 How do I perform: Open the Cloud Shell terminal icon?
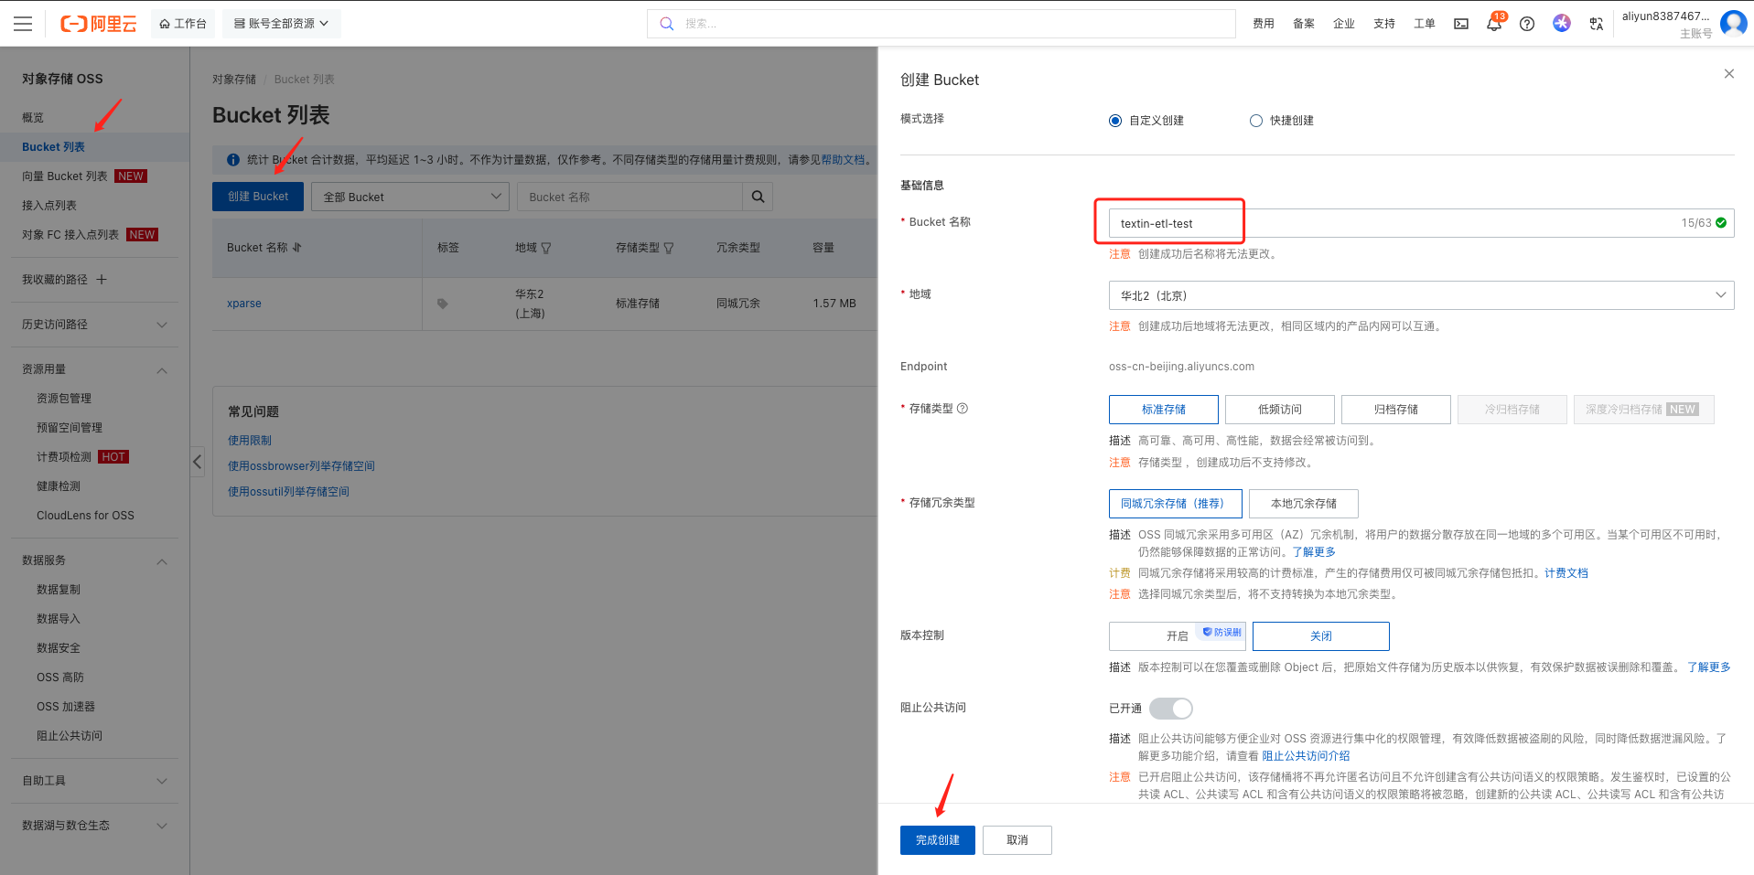pos(1461,24)
